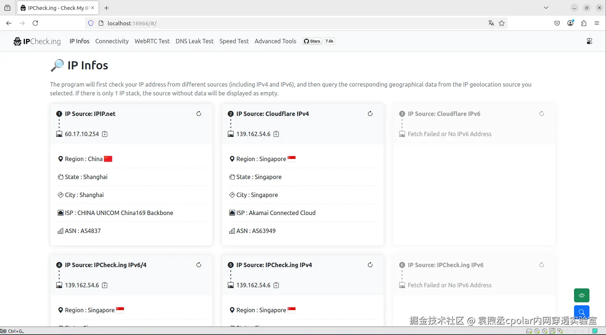Go back to the previous page
606x335 pixels.
click(x=9, y=23)
